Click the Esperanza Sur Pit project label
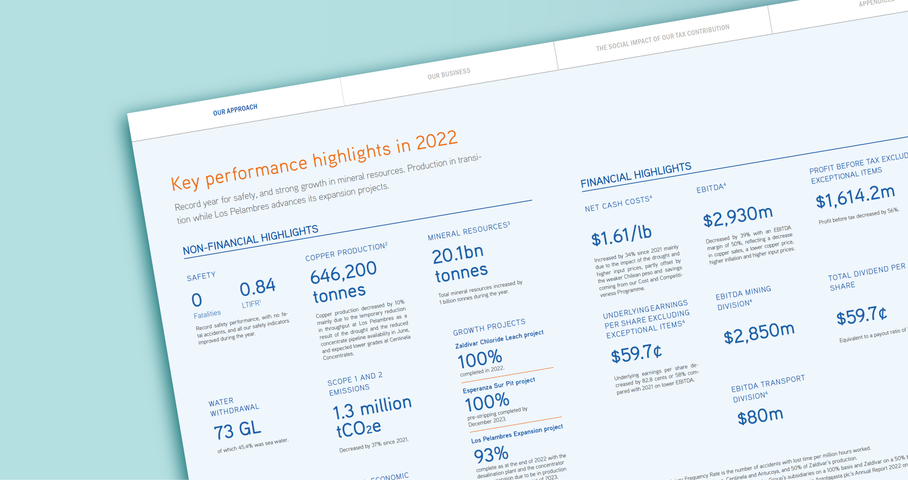 tap(499, 385)
